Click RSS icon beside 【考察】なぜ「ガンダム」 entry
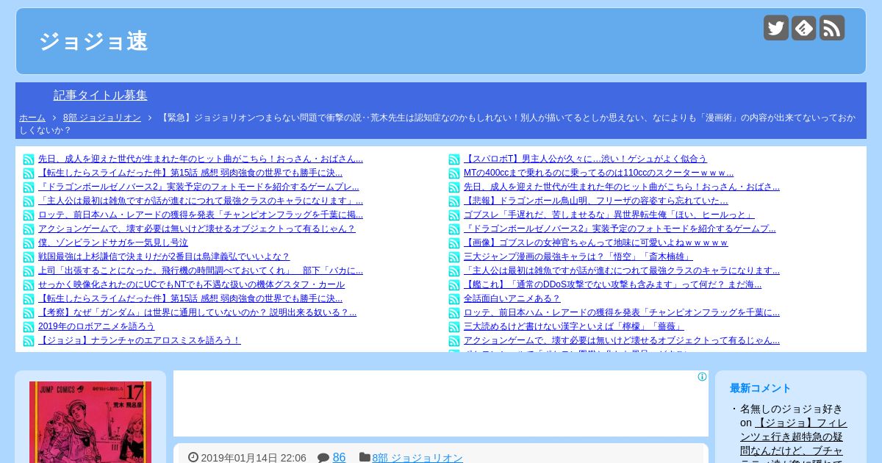This screenshot has height=463, width=882. (29, 313)
